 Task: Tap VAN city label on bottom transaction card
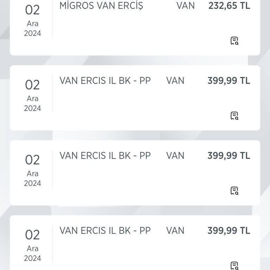pos(175,231)
